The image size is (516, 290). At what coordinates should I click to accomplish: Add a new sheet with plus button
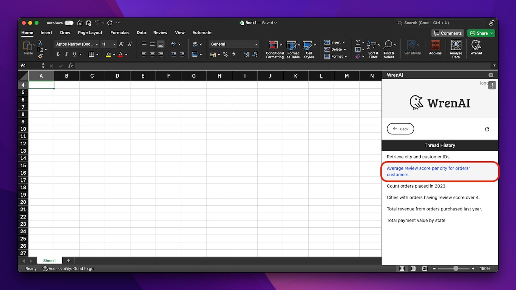click(x=68, y=261)
